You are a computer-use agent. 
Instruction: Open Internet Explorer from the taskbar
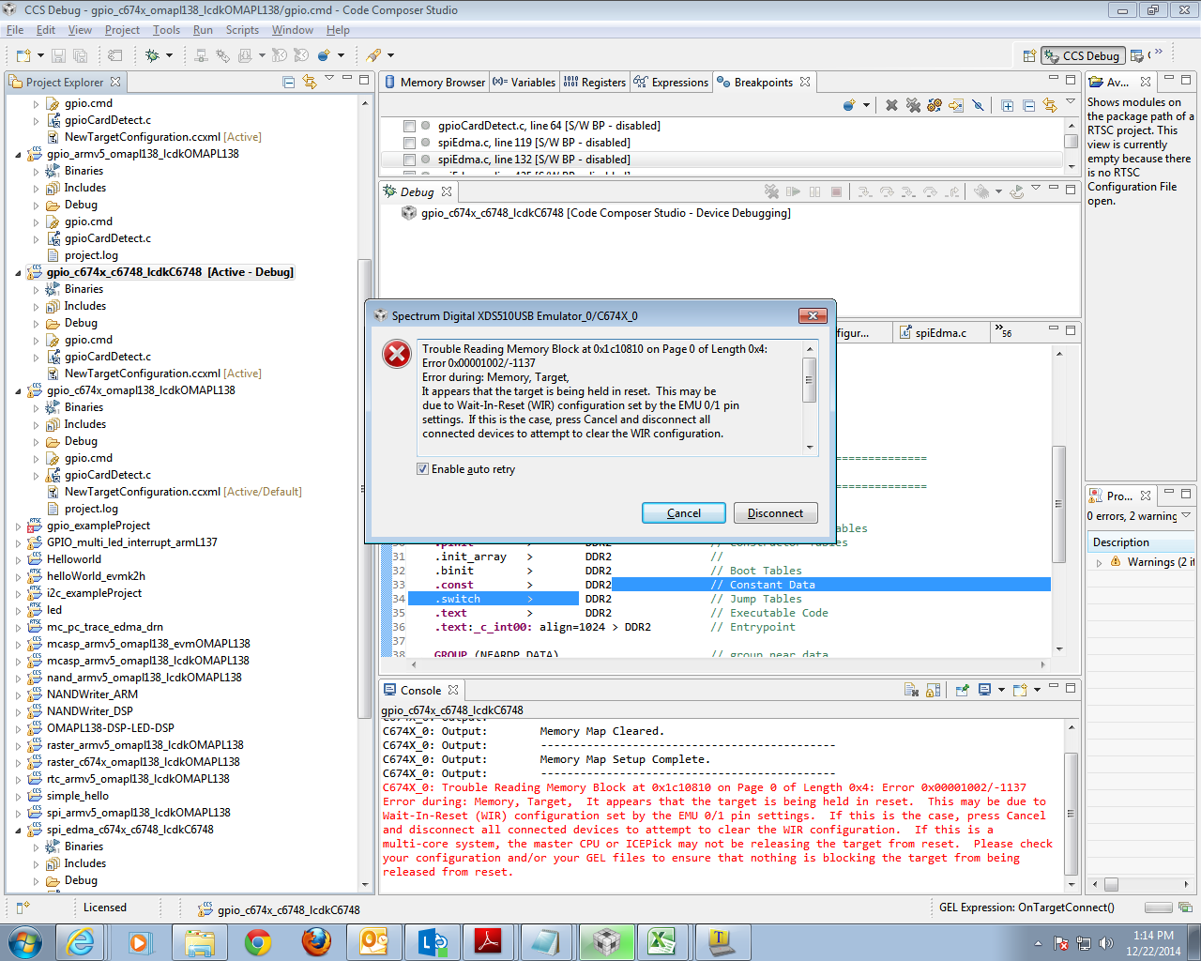point(82,941)
